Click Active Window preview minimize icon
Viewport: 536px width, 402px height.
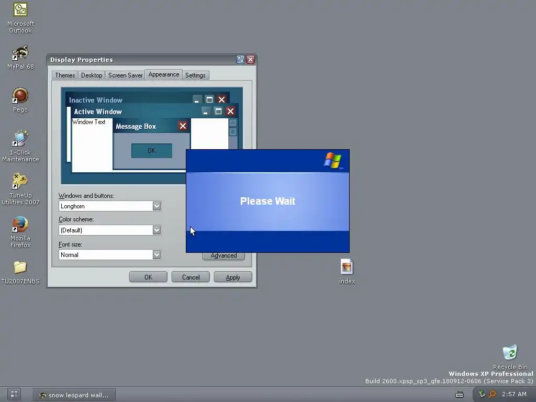[x=205, y=111]
